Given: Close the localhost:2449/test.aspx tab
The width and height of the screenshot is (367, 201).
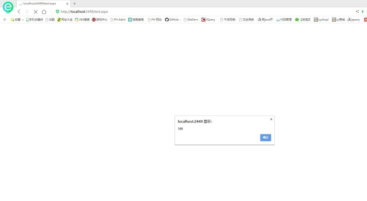Looking at the screenshot, I should coord(67,4).
